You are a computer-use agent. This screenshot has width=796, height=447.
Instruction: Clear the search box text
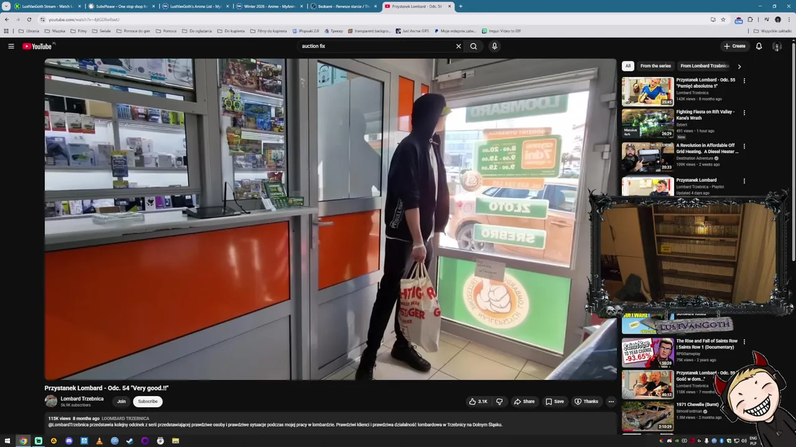point(458,46)
